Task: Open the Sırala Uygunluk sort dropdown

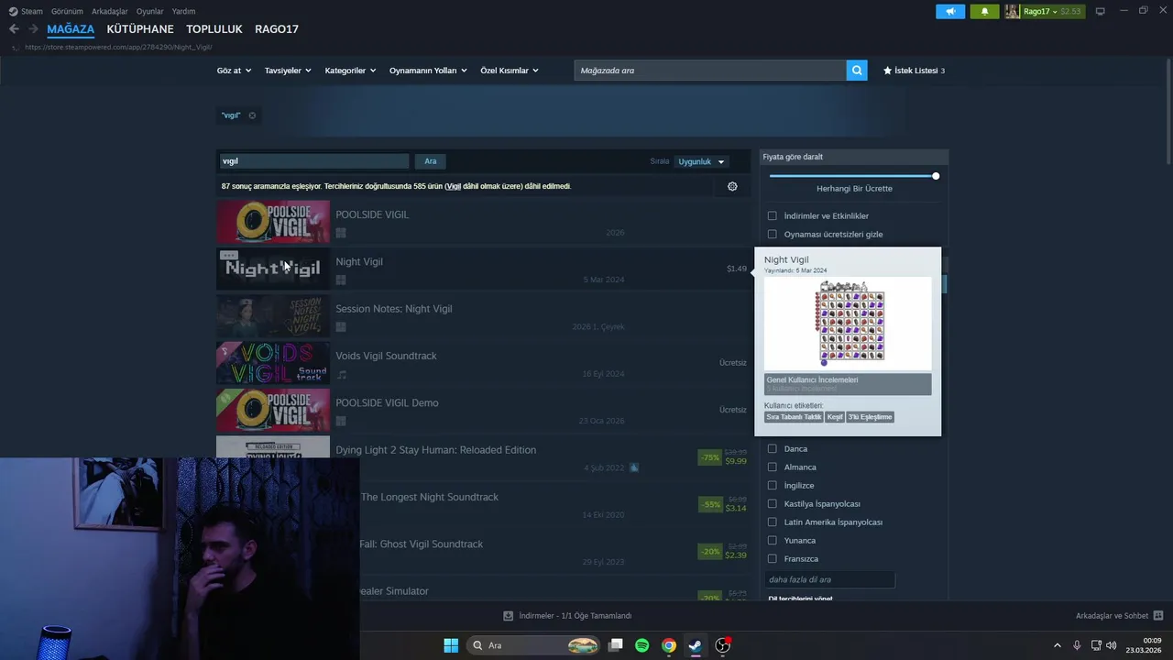Action: [x=701, y=161]
